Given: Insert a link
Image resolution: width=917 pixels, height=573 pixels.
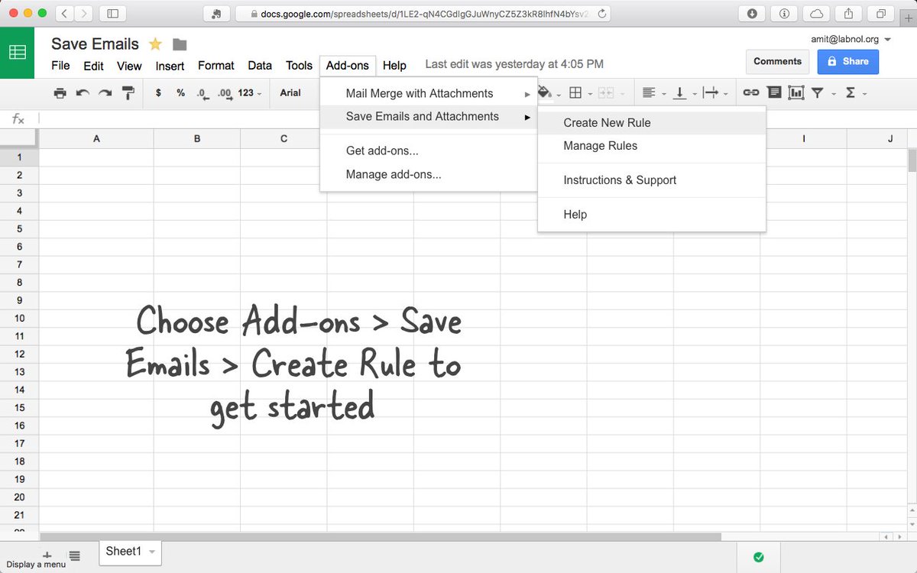Looking at the screenshot, I should (750, 92).
